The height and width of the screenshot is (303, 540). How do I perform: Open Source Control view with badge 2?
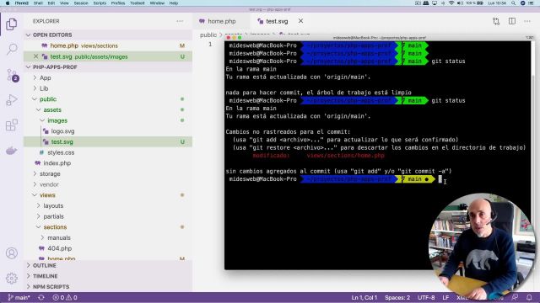point(12,75)
